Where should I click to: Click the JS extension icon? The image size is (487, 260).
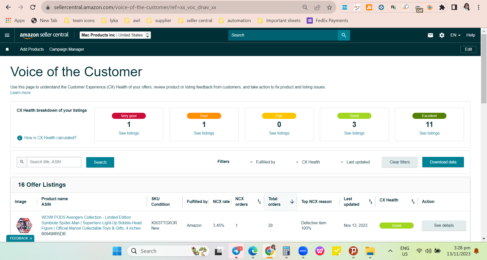click(369, 7)
